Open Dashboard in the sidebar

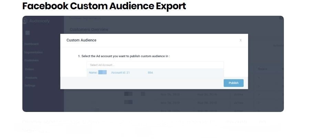31,44
